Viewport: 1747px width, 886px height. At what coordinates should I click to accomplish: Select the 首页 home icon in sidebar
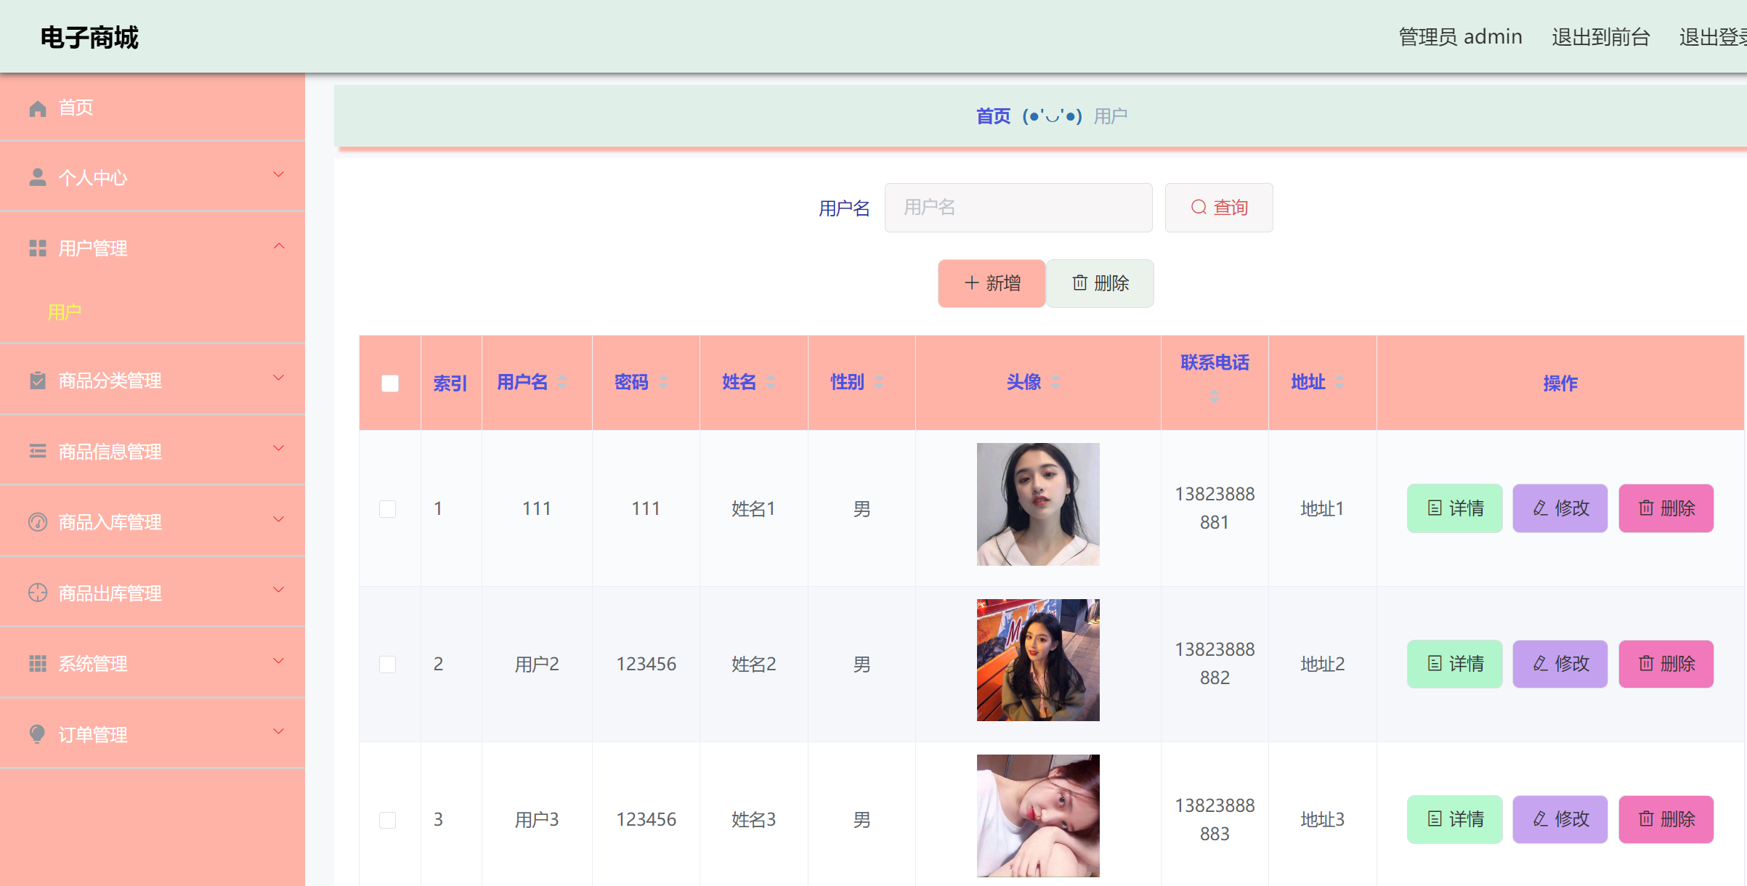(x=38, y=107)
